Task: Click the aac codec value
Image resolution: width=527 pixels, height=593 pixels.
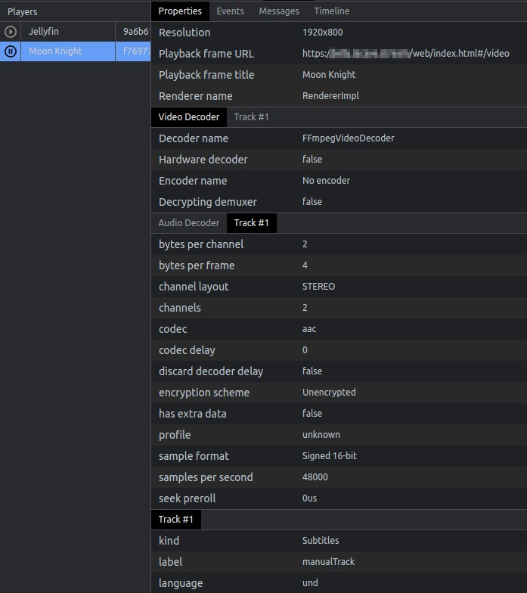Action: 309,329
